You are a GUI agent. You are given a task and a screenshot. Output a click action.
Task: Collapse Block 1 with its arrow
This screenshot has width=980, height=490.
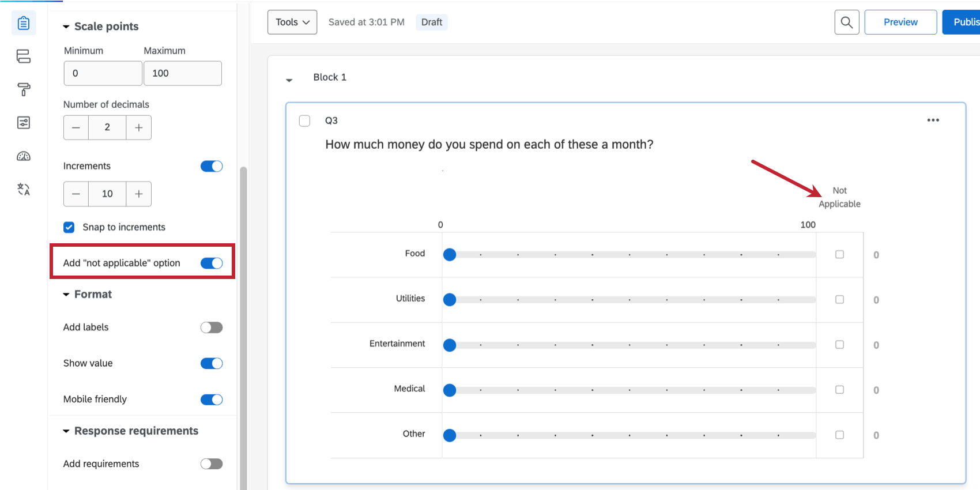pos(289,80)
